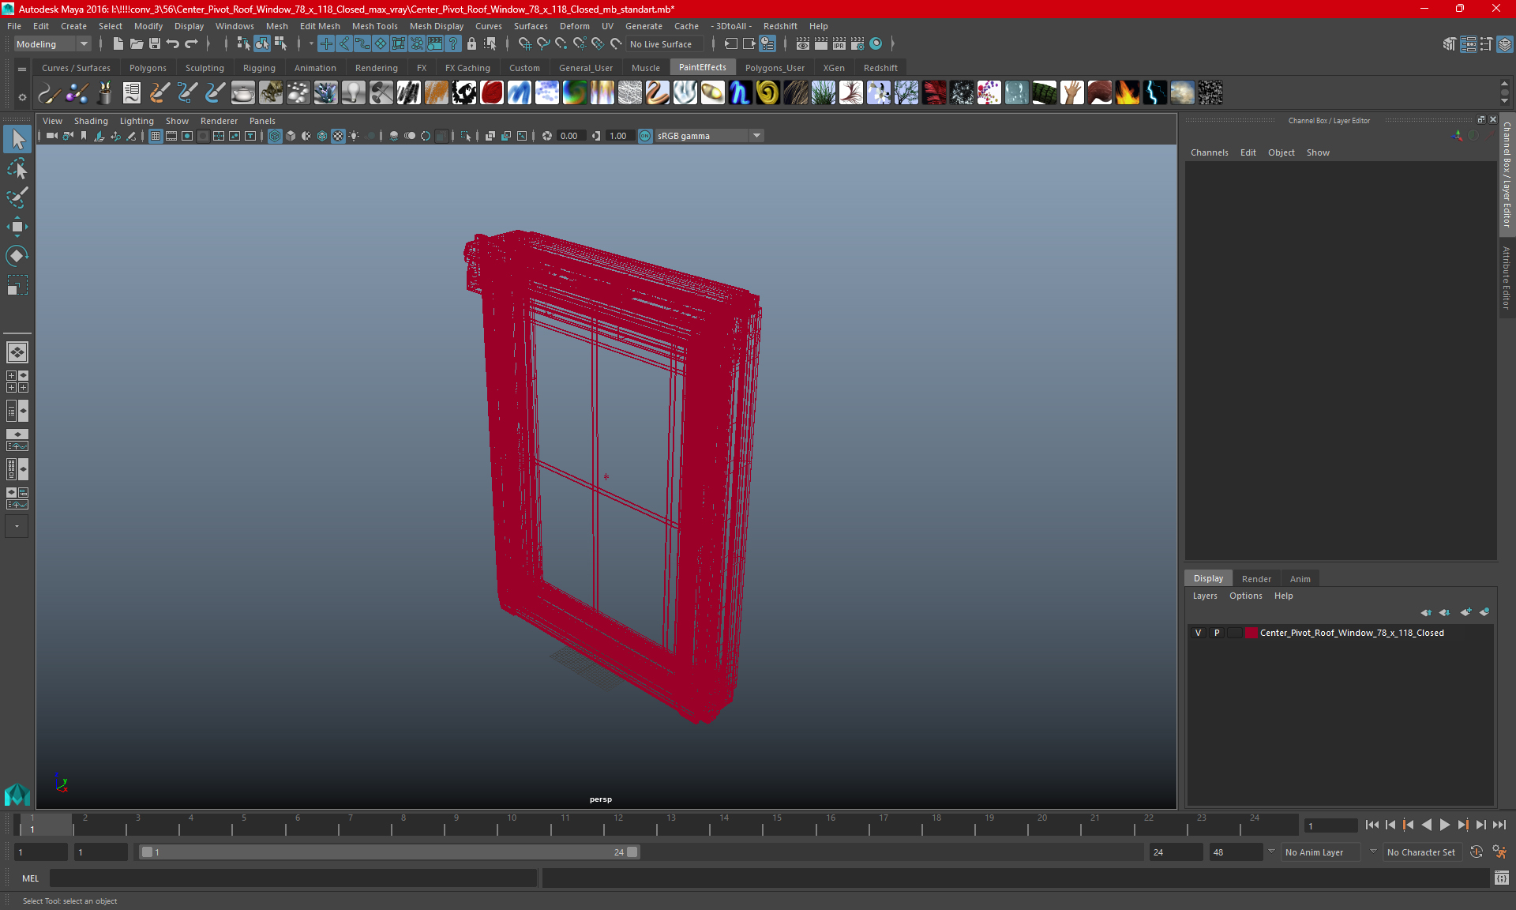Open render view clapper-eye icon

pos(803,44)
